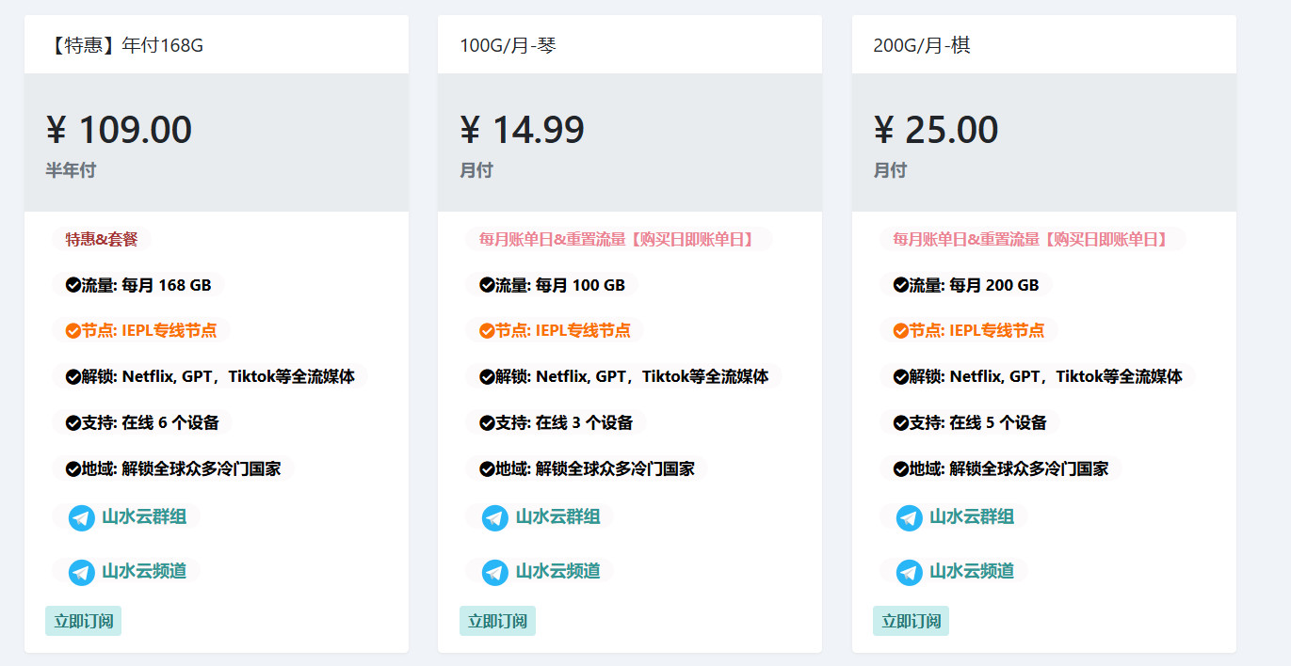Click Telegram icon beside 山水云群组 in 100G/月-琴 card
This screenshot has height=666, width=1291.
[495, 517]
